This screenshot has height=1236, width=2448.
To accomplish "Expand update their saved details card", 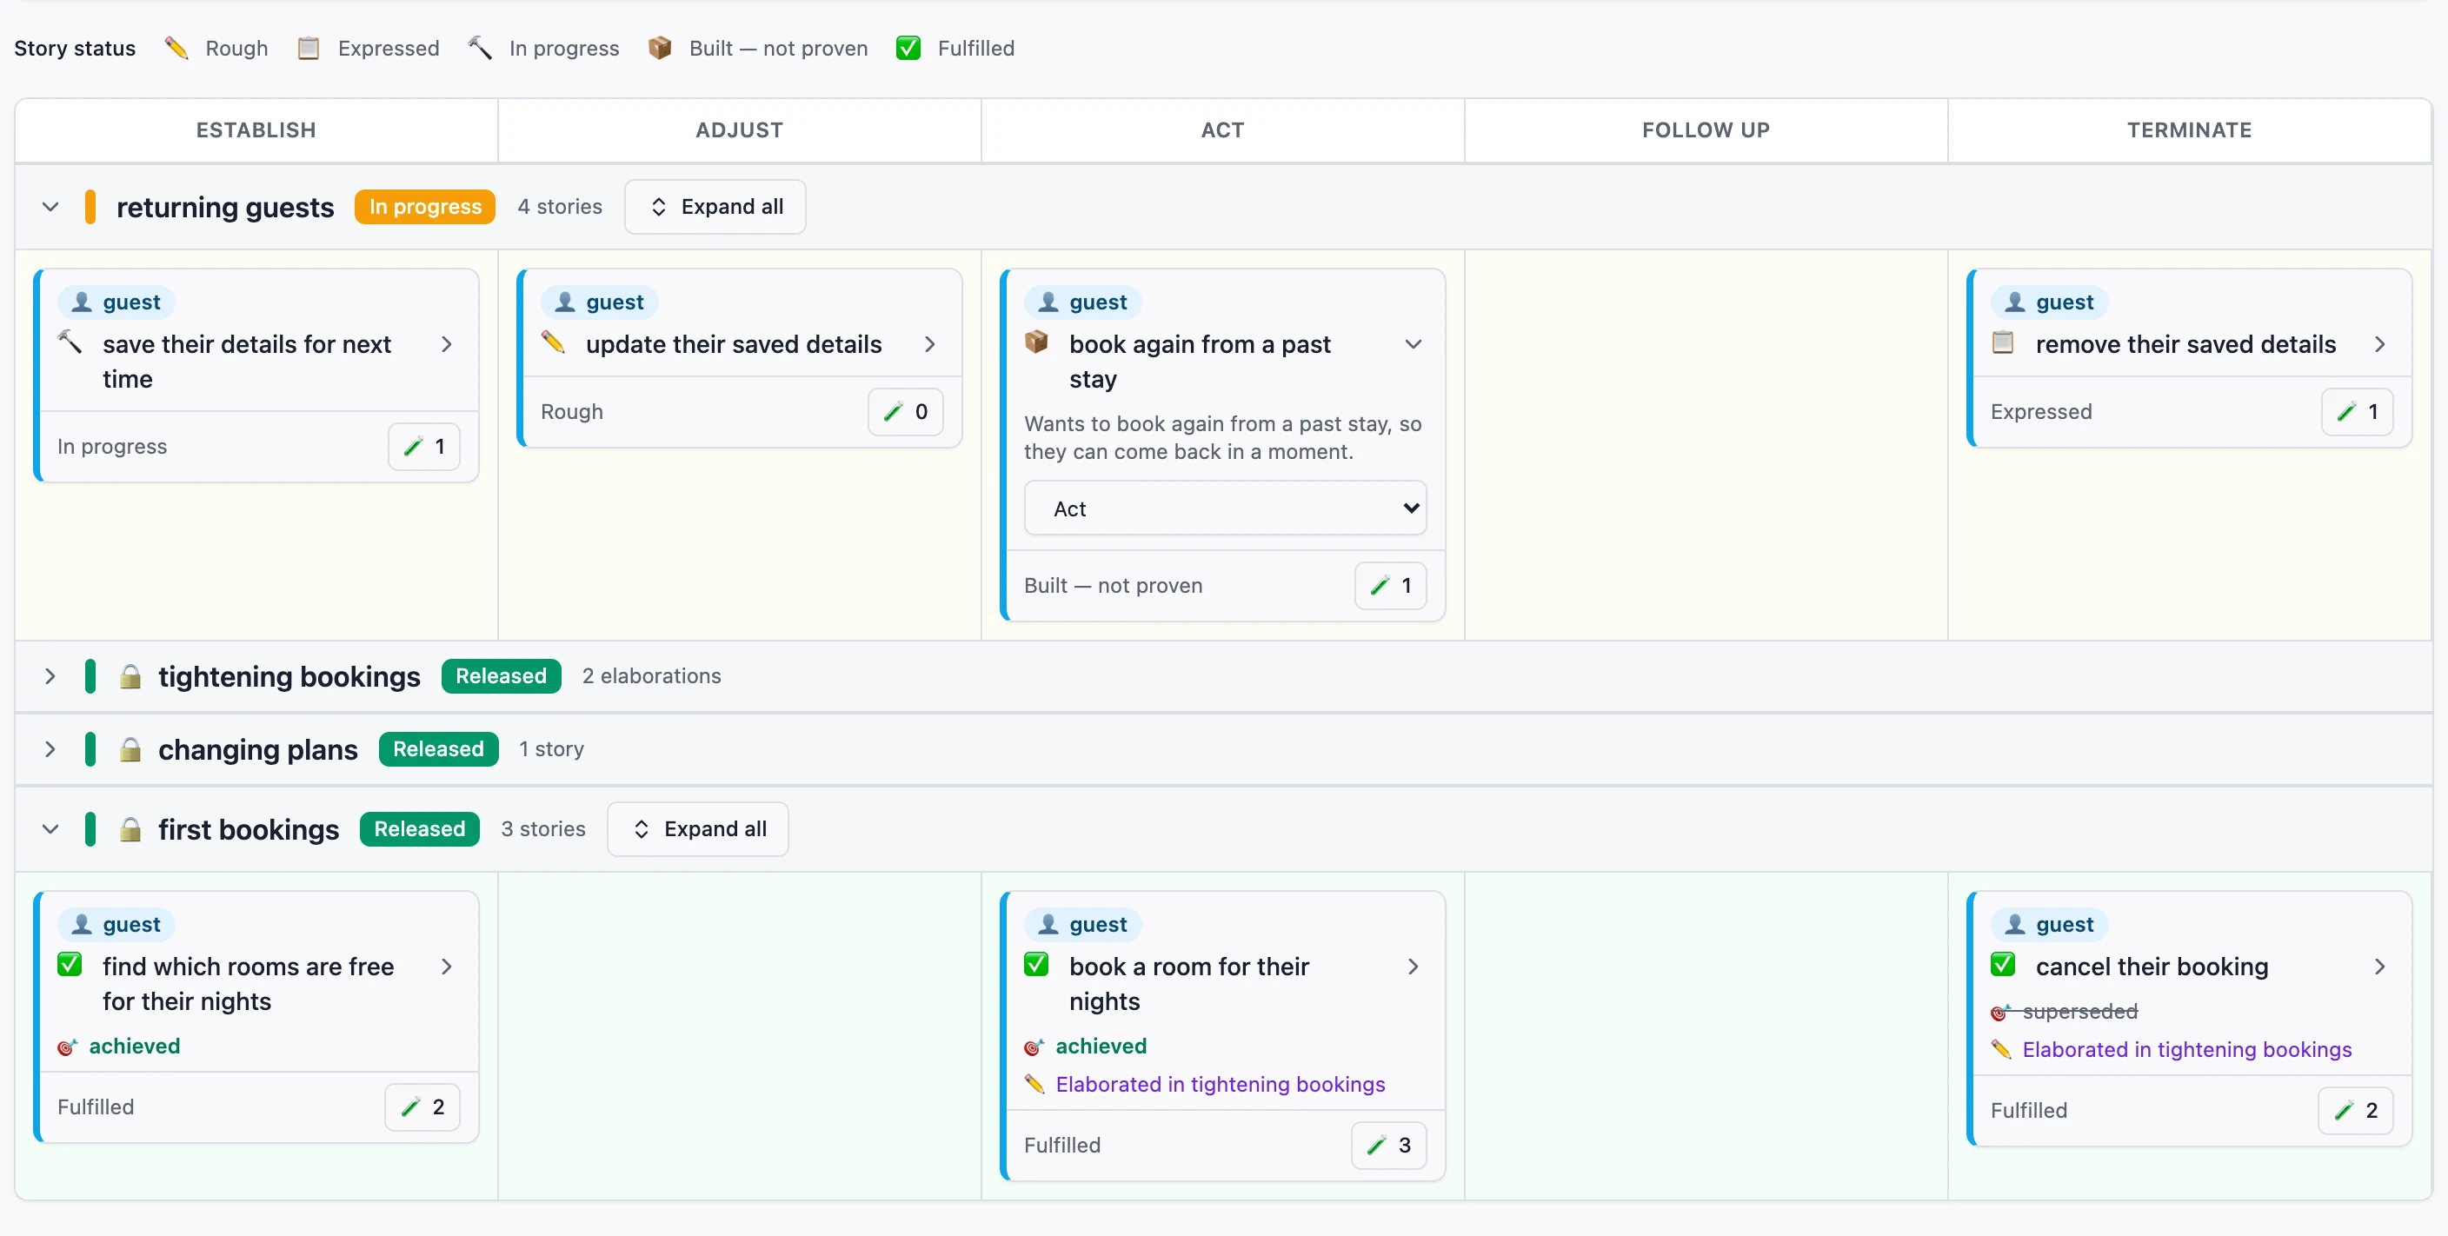I will coord(930,344).
